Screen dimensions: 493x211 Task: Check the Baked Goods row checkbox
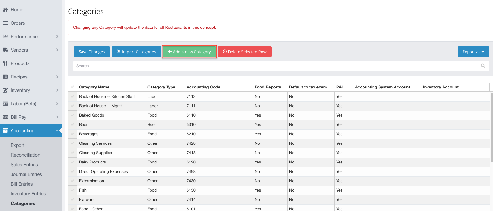click(x=72, y=115)
